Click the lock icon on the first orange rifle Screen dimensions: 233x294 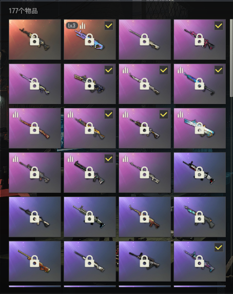(x=34, y=40)
